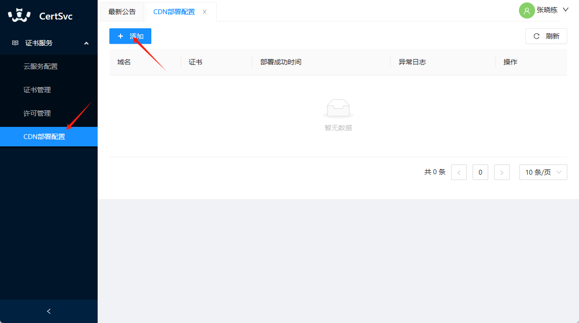This screenshot has width=579, height=323.
Task: Click the previous page arrow icon
Action: tap(458, 172)
